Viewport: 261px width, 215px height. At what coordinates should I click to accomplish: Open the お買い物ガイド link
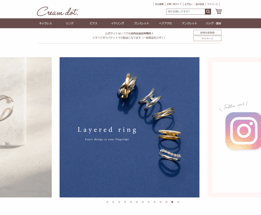174,4
